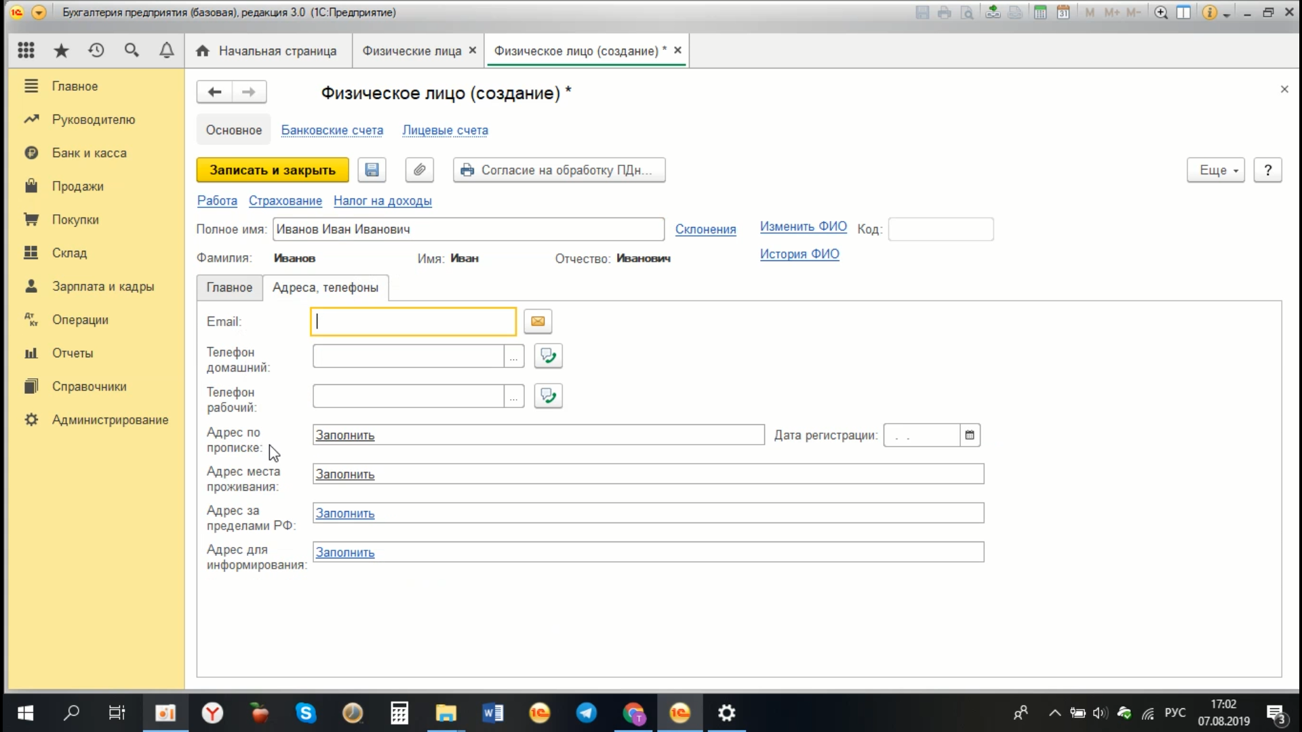1302x732 pixels.
Task: Expand the Еще dropdown menu
Action: 1215,170
